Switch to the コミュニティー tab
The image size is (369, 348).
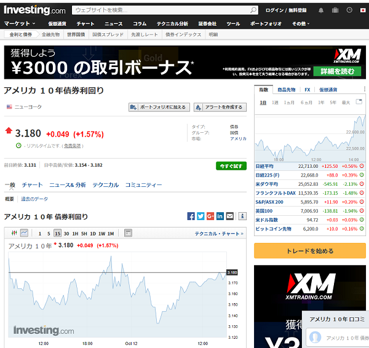point(143,184)
